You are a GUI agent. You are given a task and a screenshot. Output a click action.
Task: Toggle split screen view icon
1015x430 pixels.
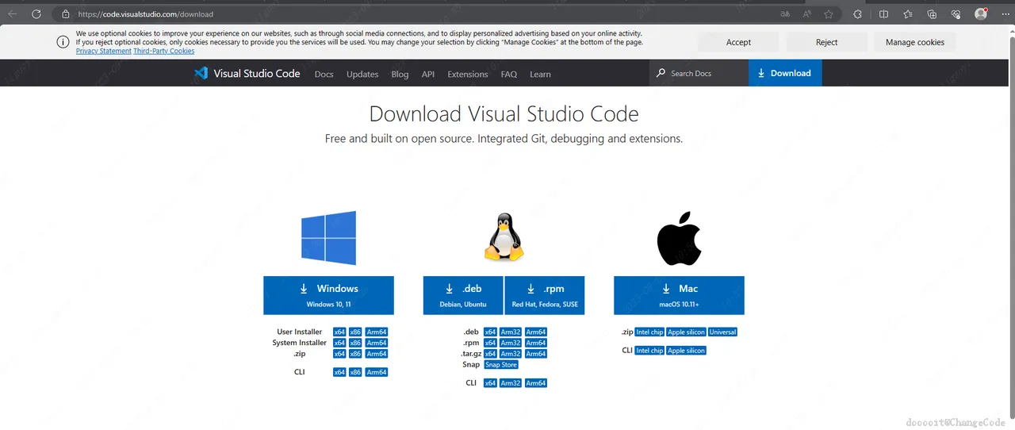[x=883, y=14]
